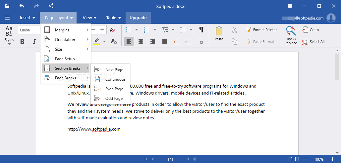This screenshot has height=163, width=341.
Task: Increase paragraph indent
Action: [188, 41]
